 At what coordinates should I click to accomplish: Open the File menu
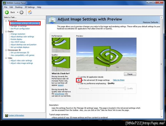point(6,7)
